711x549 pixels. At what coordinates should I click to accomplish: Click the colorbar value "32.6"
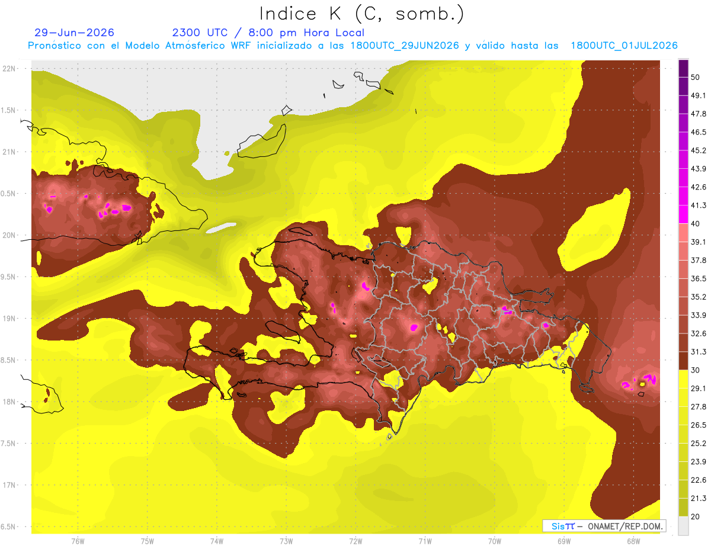tap(699, 333)
